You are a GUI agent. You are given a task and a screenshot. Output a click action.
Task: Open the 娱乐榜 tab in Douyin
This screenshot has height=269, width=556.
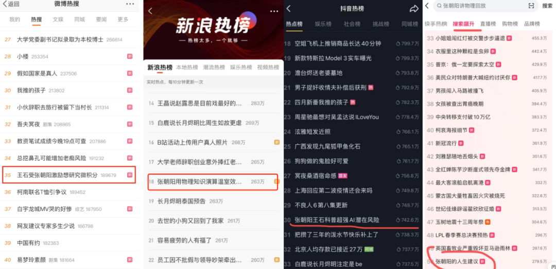(323, 24)
